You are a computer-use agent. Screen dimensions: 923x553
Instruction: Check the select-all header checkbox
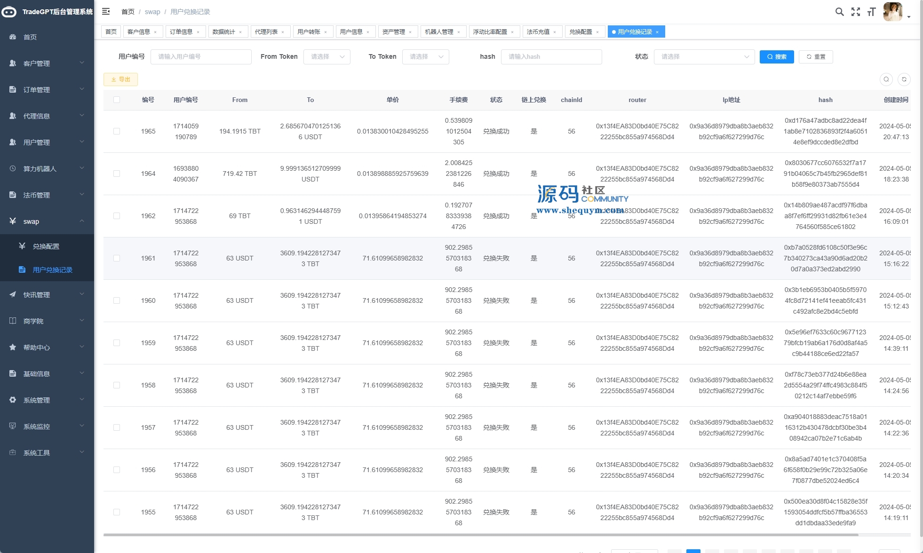pos(117,100)
